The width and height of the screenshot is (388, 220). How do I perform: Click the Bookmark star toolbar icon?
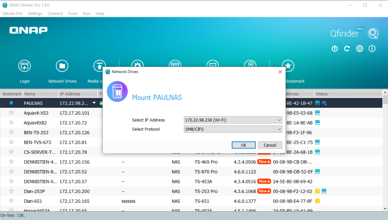click(288, 66)
